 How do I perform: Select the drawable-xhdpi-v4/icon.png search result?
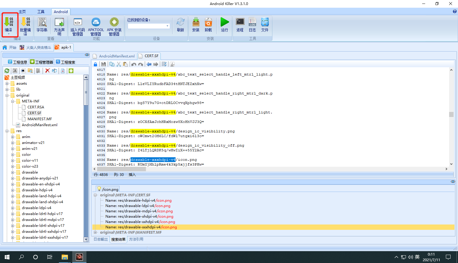click(x=139, y=217)
